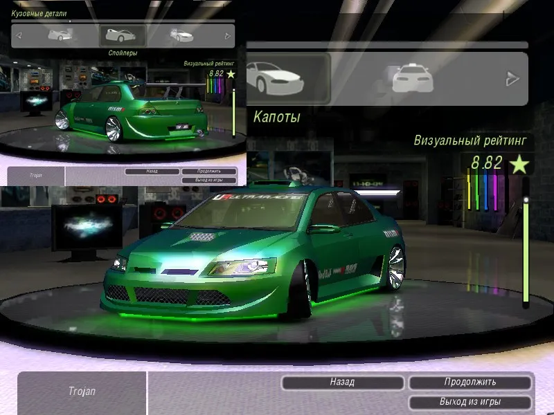554x415 pixels.
Task: Click the Кузовные детали heading
Action: pos(39,13)
